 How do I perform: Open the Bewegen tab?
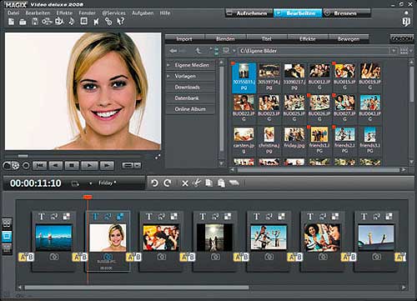click(349, 39)
